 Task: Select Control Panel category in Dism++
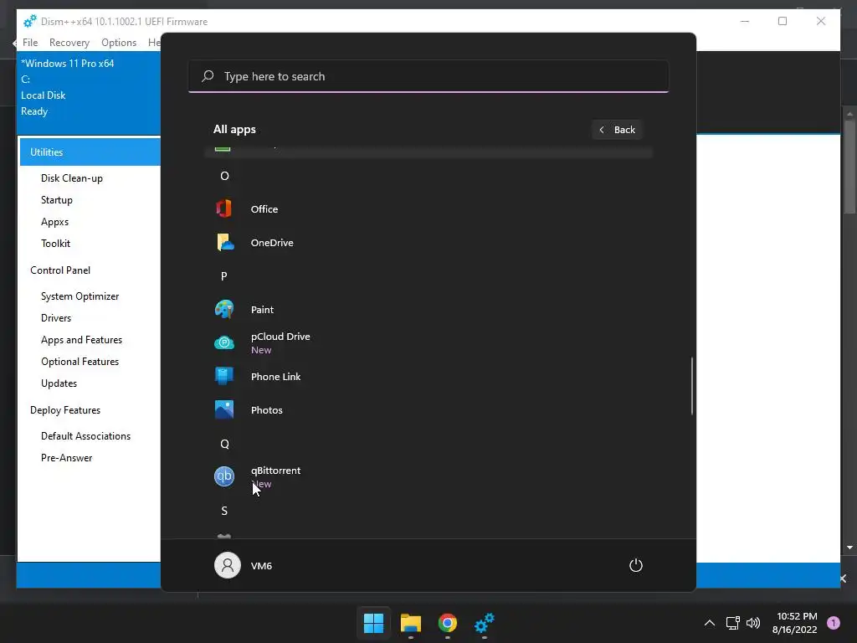point(60,270)
